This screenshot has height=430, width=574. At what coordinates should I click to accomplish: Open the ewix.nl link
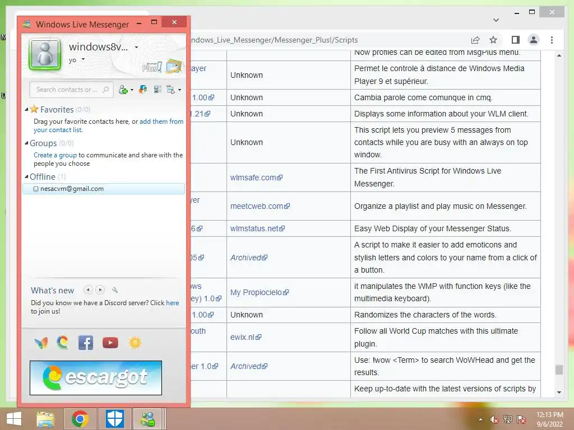click(246, 337)
